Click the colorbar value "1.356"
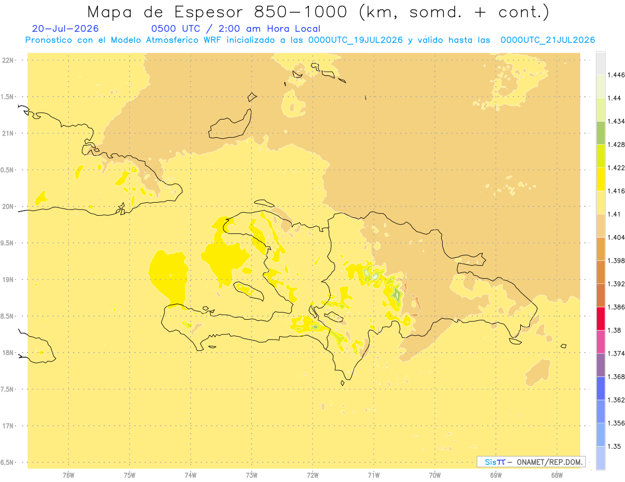This screenshot has height=482, width=625. [x=616, y=423]
